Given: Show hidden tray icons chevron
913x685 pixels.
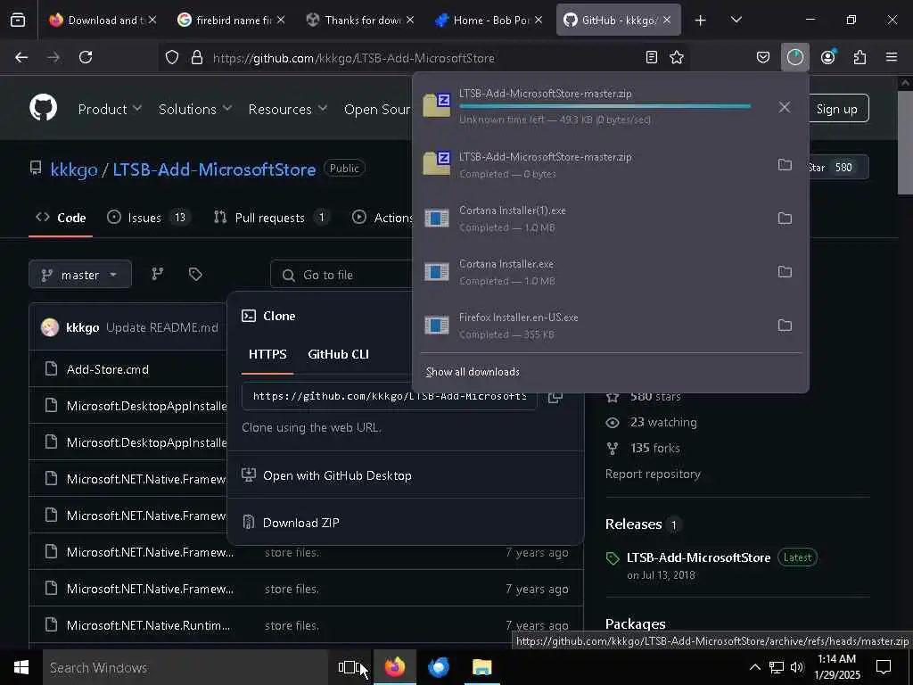Looking at the screenshot, I should tap(754, 667).
